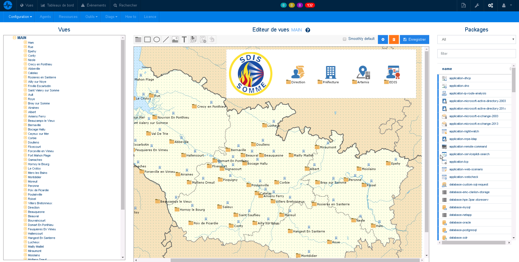Viewport: 519px width, 262px height.
Task: Open the All packages dropdown
Action: tap(476, 39)
